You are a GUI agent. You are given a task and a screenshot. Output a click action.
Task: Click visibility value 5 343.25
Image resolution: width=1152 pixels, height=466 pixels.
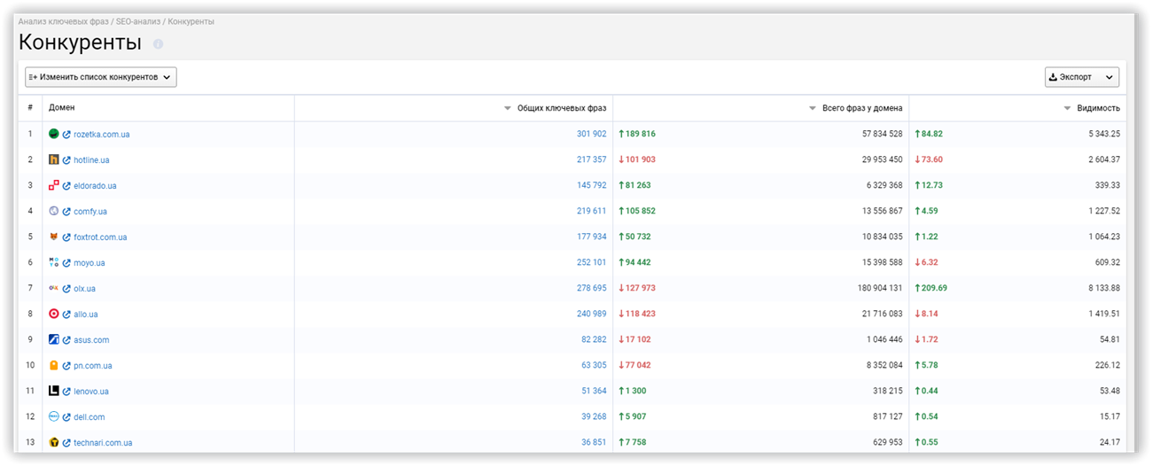[1105, 135]
